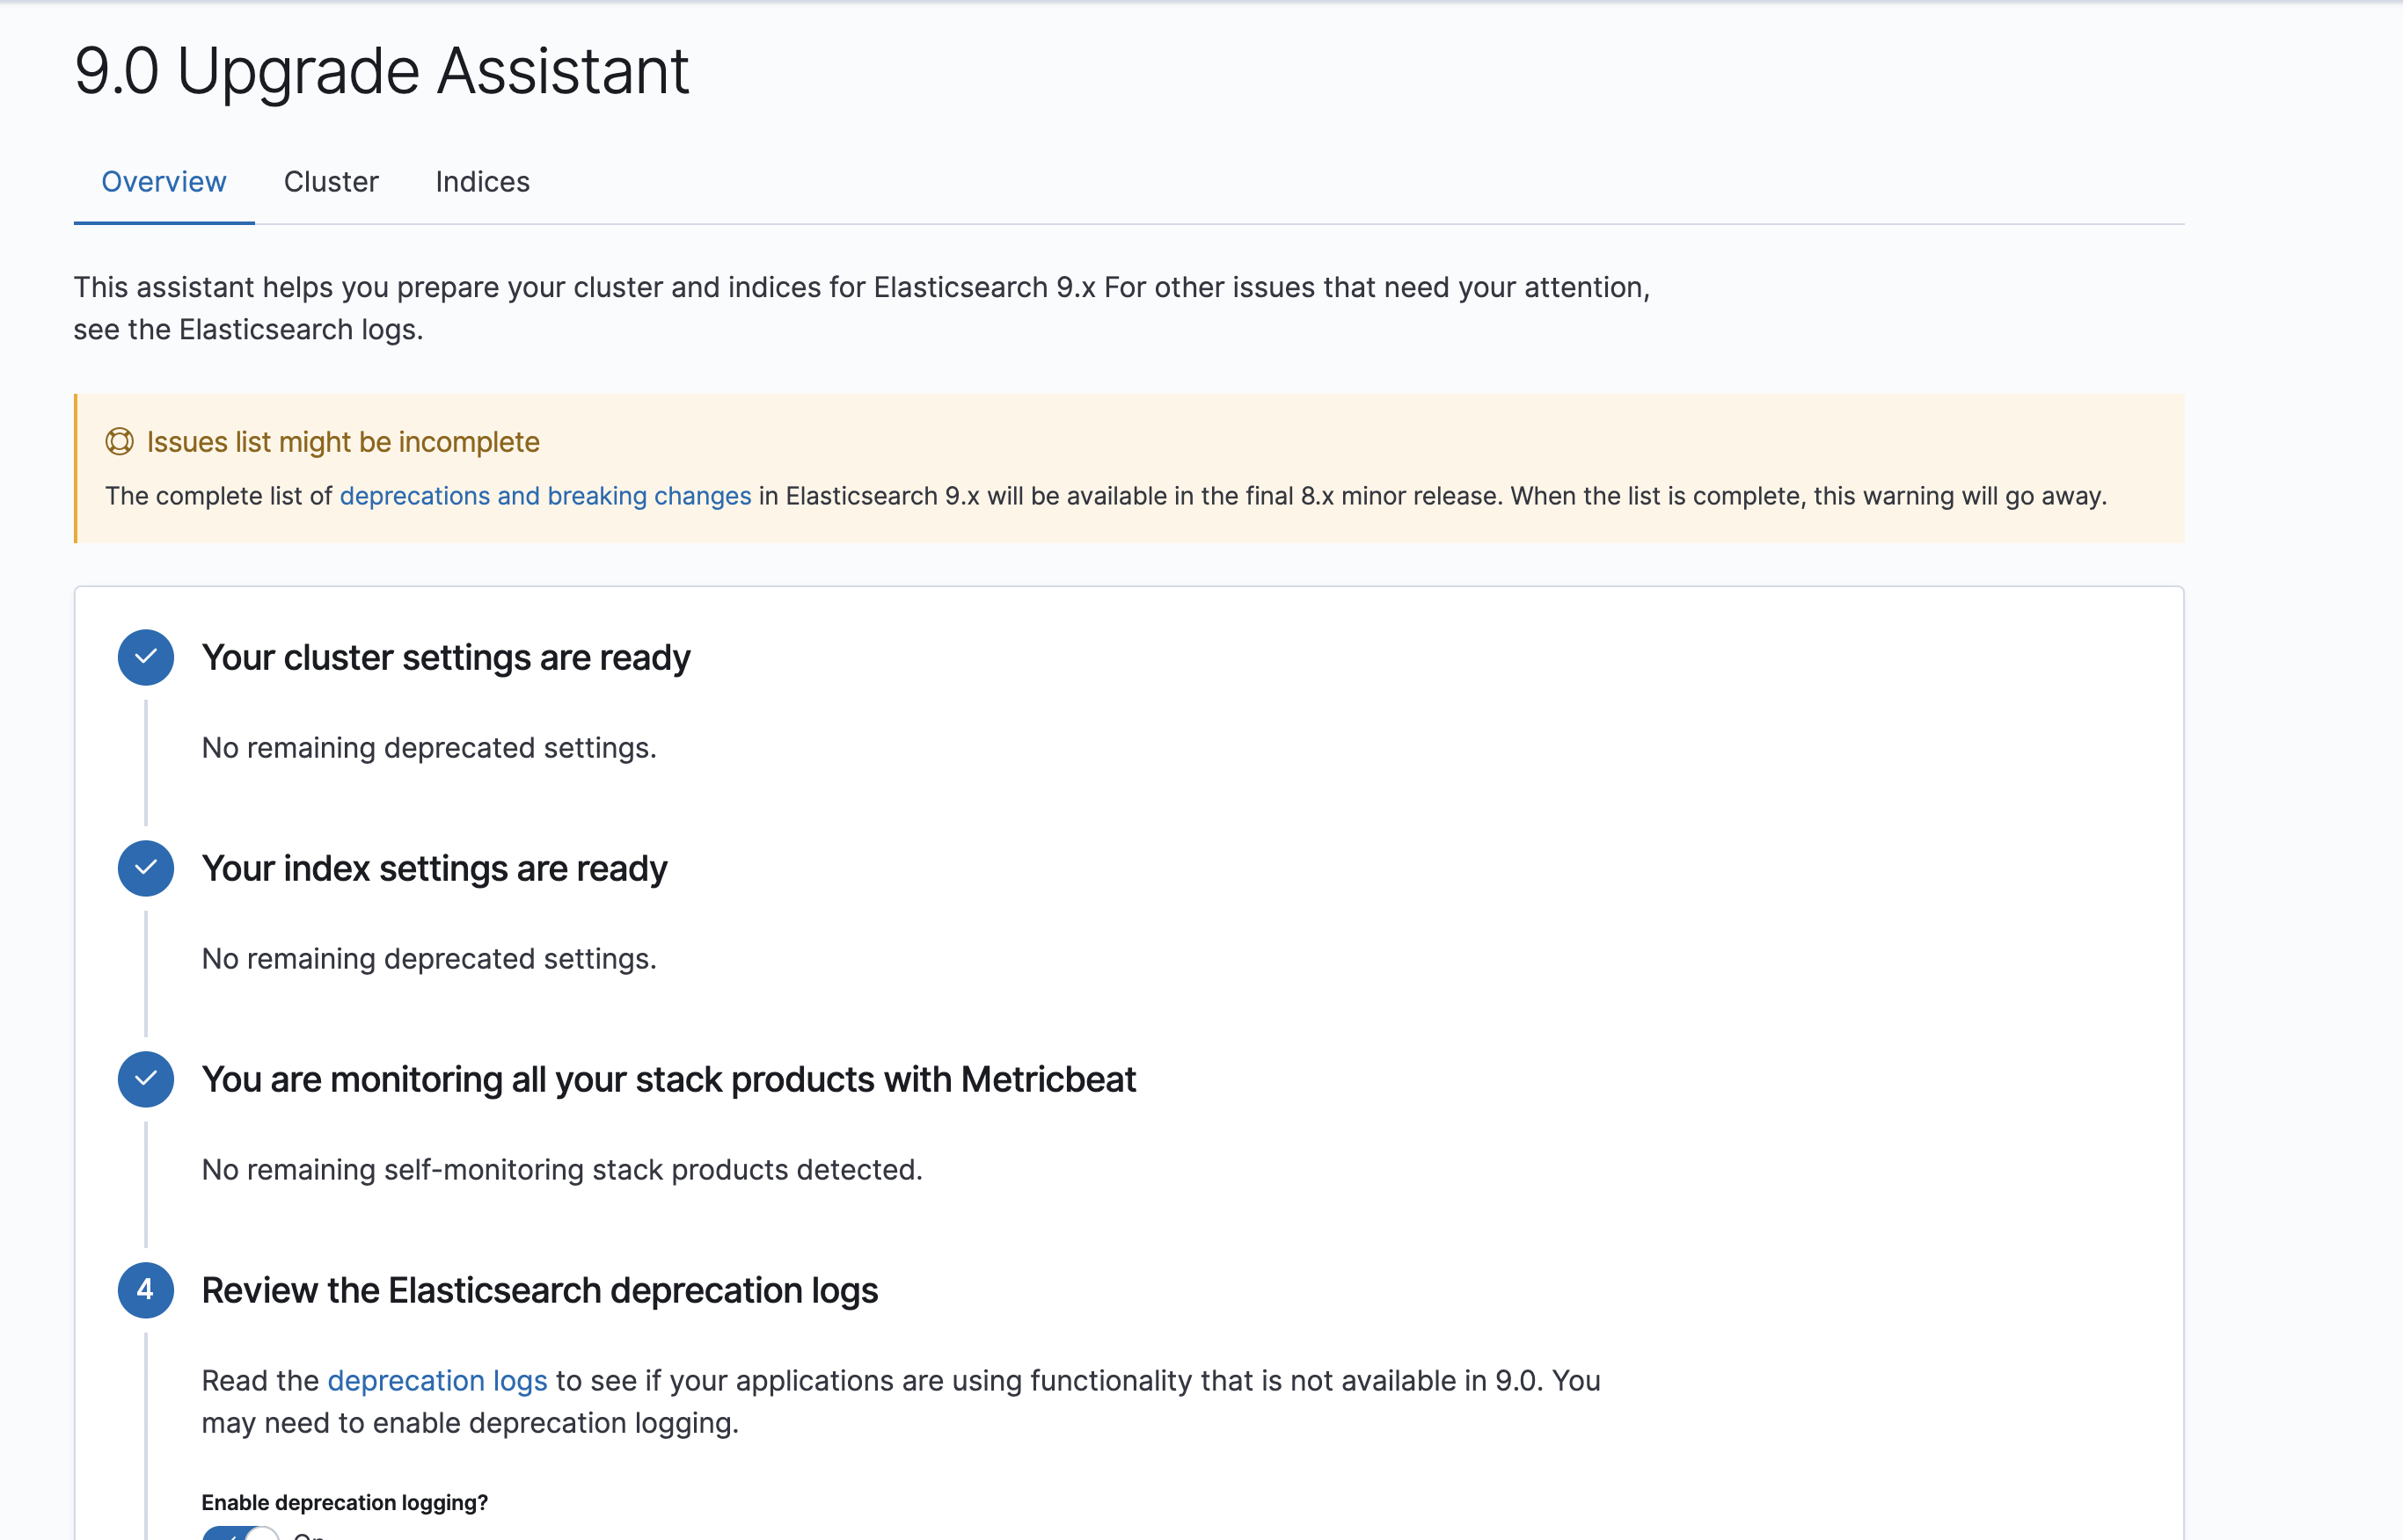Select the step 4 number badge

[x=146, y=1290]
